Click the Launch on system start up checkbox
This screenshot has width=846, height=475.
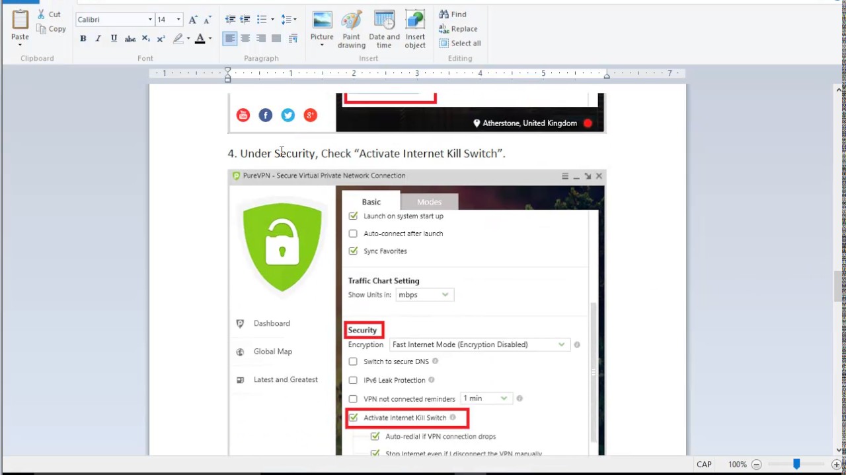[353, 216]
